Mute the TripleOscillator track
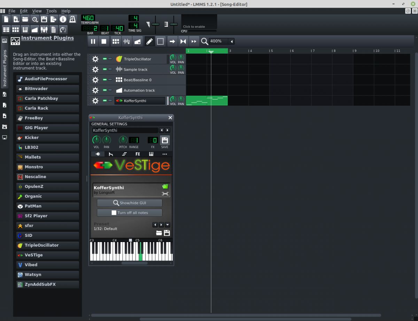This screenshot has height=321, width=418. tap(104, 59)
